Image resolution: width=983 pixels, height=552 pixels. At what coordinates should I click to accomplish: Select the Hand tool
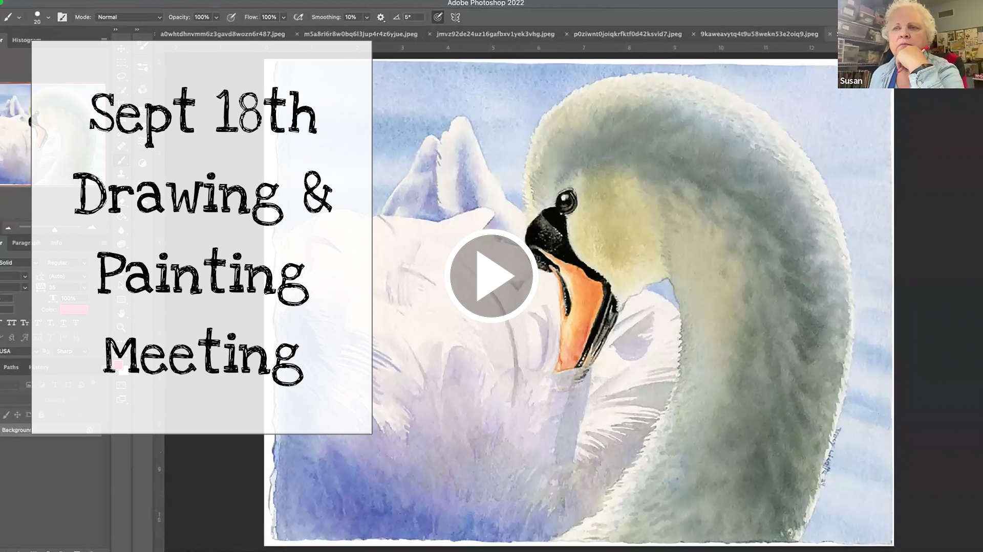[x=121, y=313]
